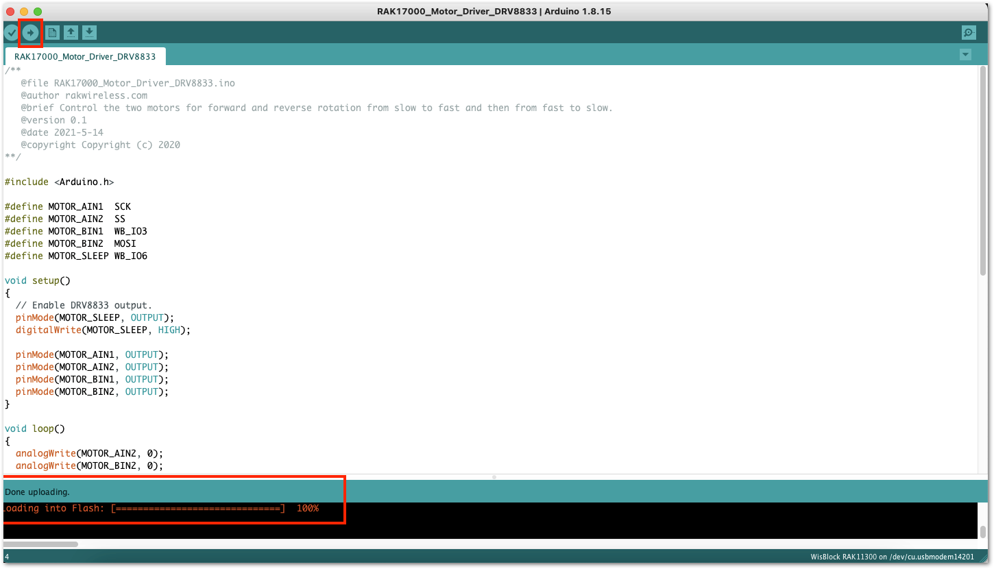Screen dimensions: 994x569
Task: Click the '#define MOTOR_AIN2 SS' line
Action: [64, 219]
